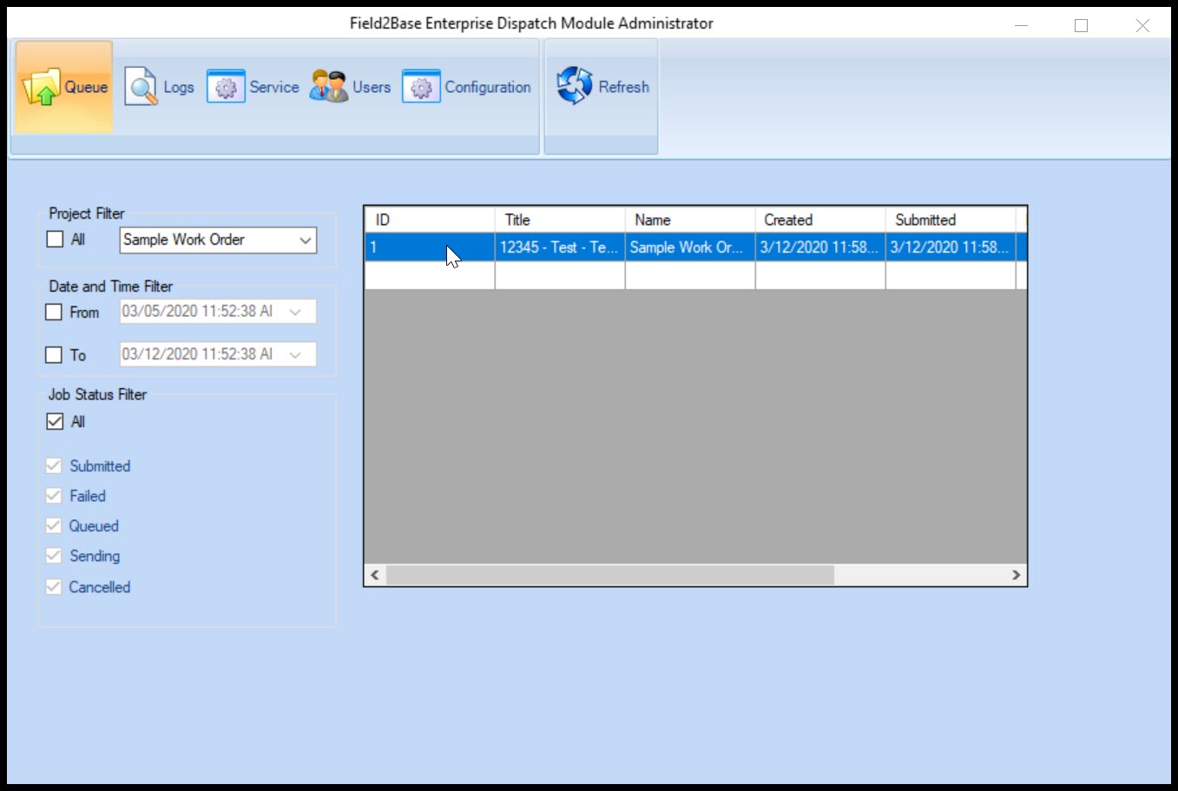Viewport: 1178px width, 791px height.
Task: Enable the To date checkbox
Action: coord(54,354)
